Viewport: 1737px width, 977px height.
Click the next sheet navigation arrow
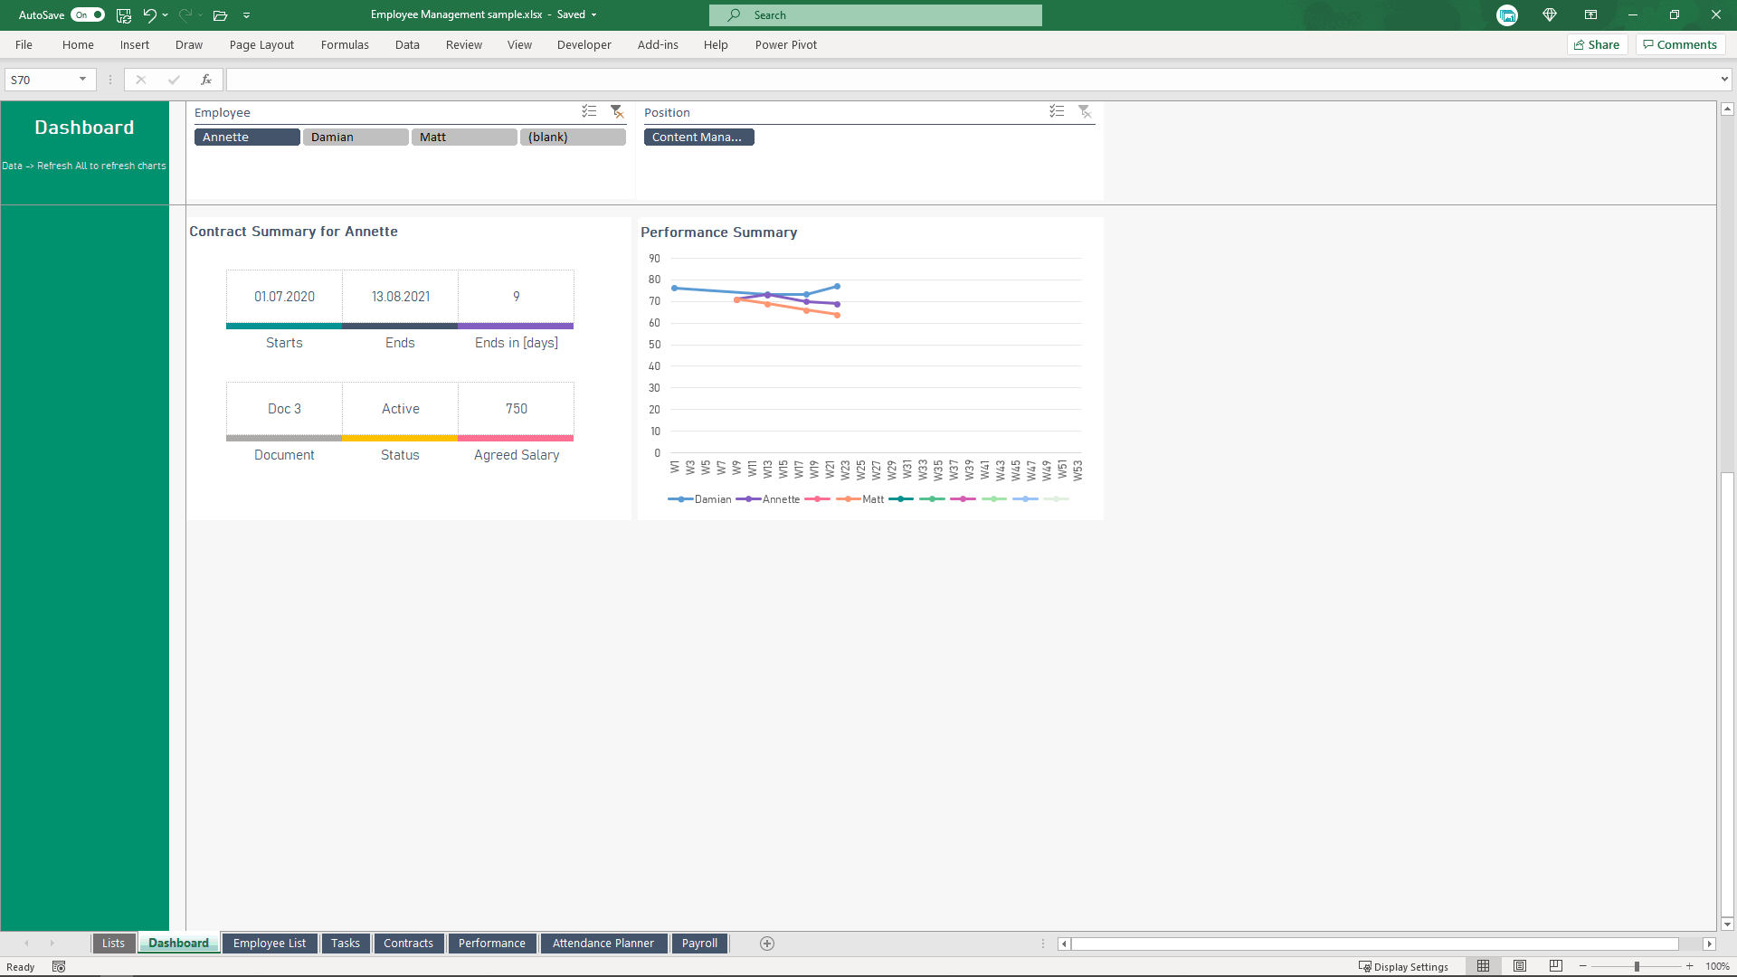point(52,943)
